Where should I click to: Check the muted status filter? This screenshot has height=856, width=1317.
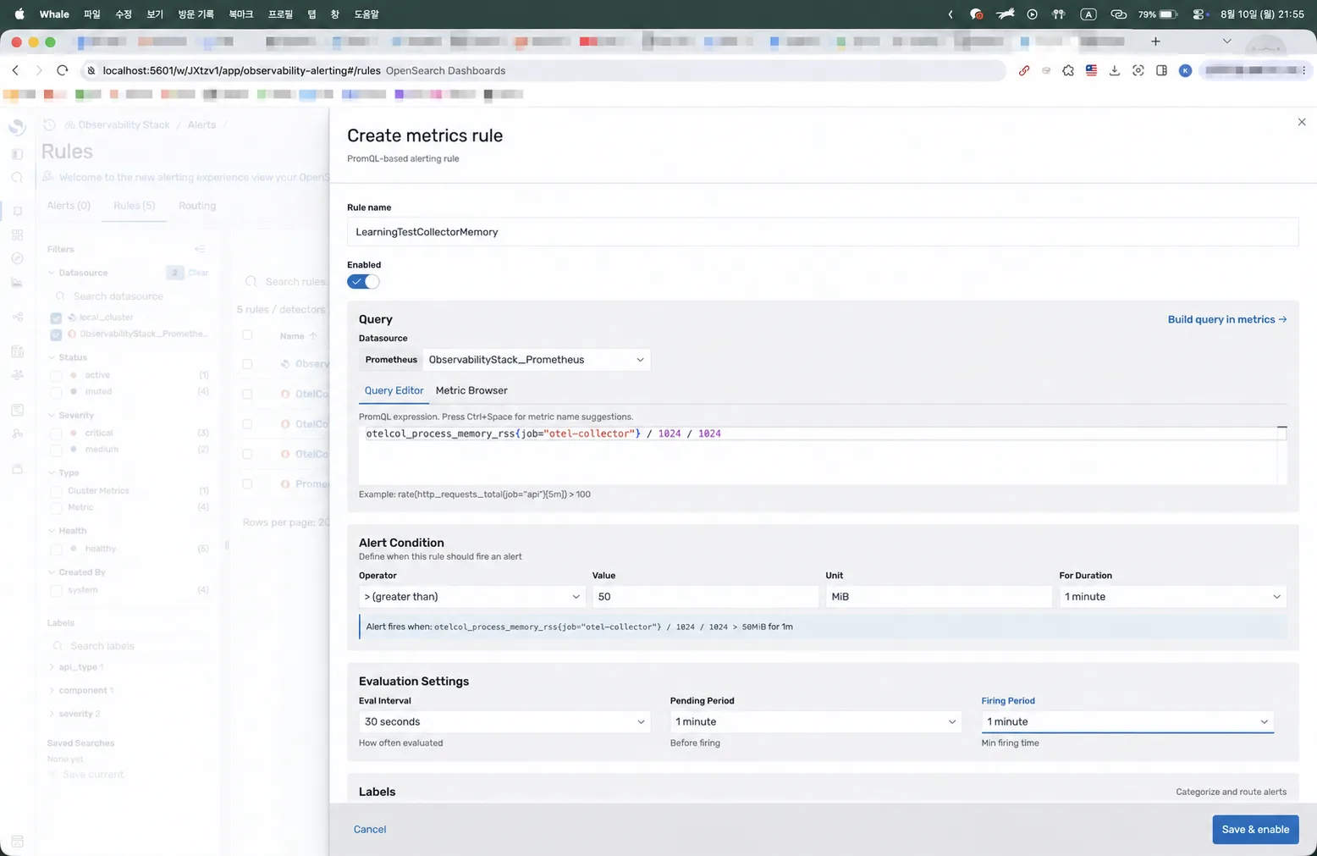coord(56,392)
